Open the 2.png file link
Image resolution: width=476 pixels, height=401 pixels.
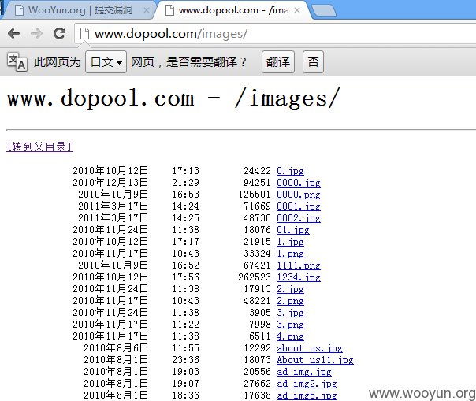[290, 301]
